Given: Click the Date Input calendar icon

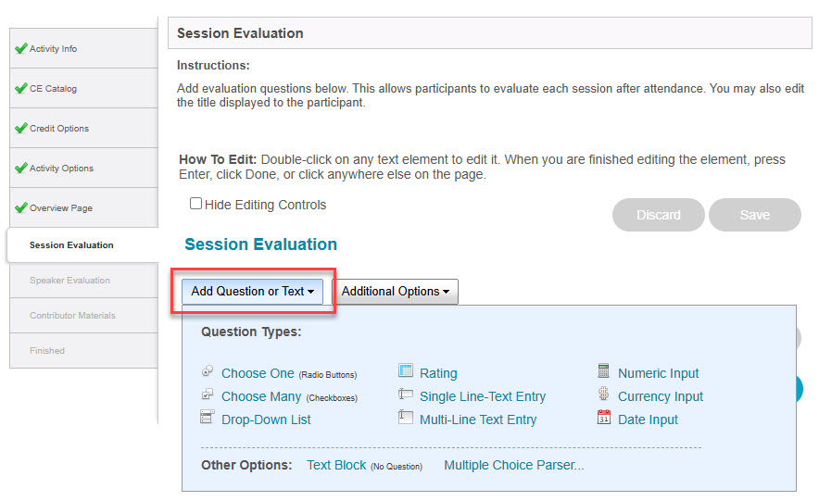Looking at the screenshot, I should [603, 417].
